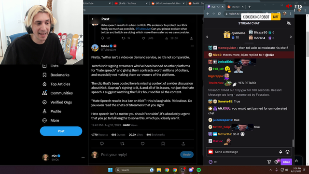The image size is (309, 174).
Task: View the 20.3K Likes list
Action: pos(136,135)
